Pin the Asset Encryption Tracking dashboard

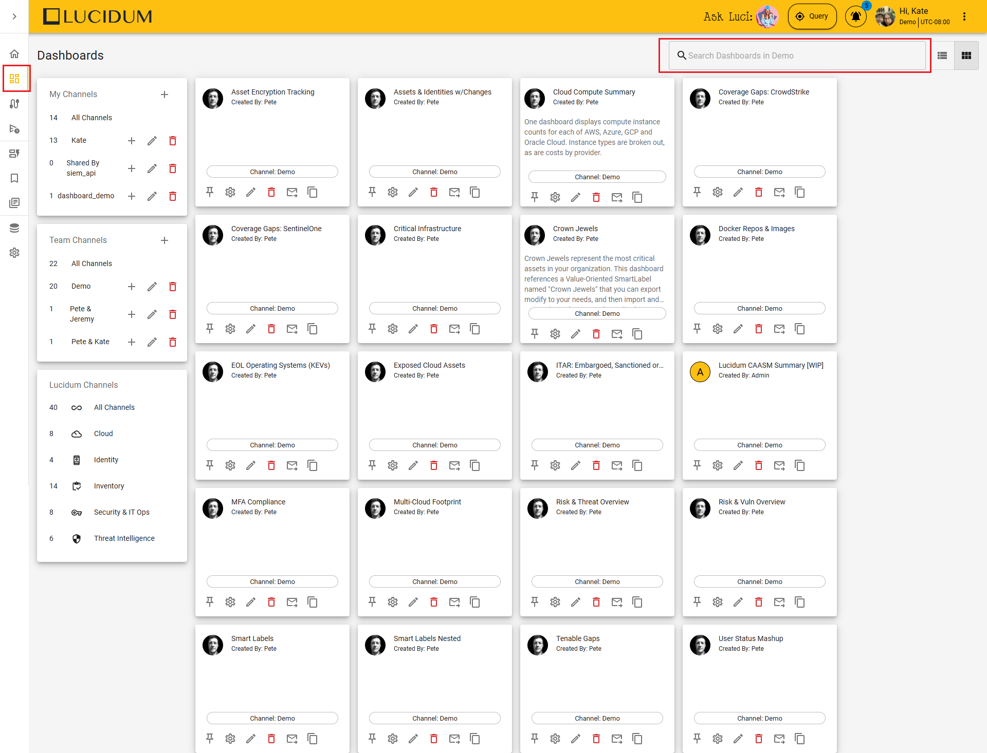(210, 192)
